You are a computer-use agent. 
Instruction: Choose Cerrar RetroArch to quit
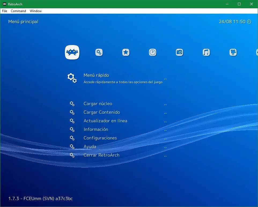(101, 155)
